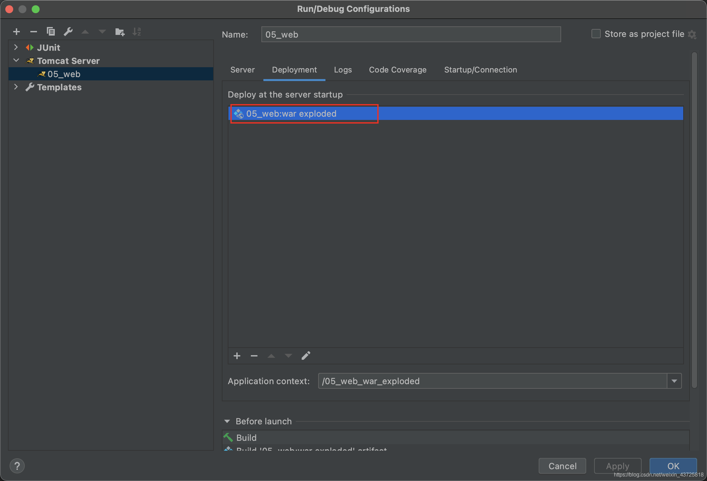Switch to the Server tab
Viewport: 707px width, 481px height.
[x=243, y=70]
